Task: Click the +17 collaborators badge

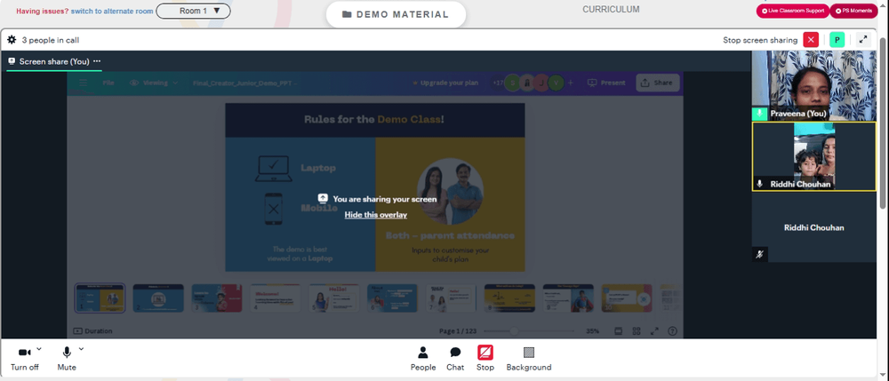Action: (498, 83)
